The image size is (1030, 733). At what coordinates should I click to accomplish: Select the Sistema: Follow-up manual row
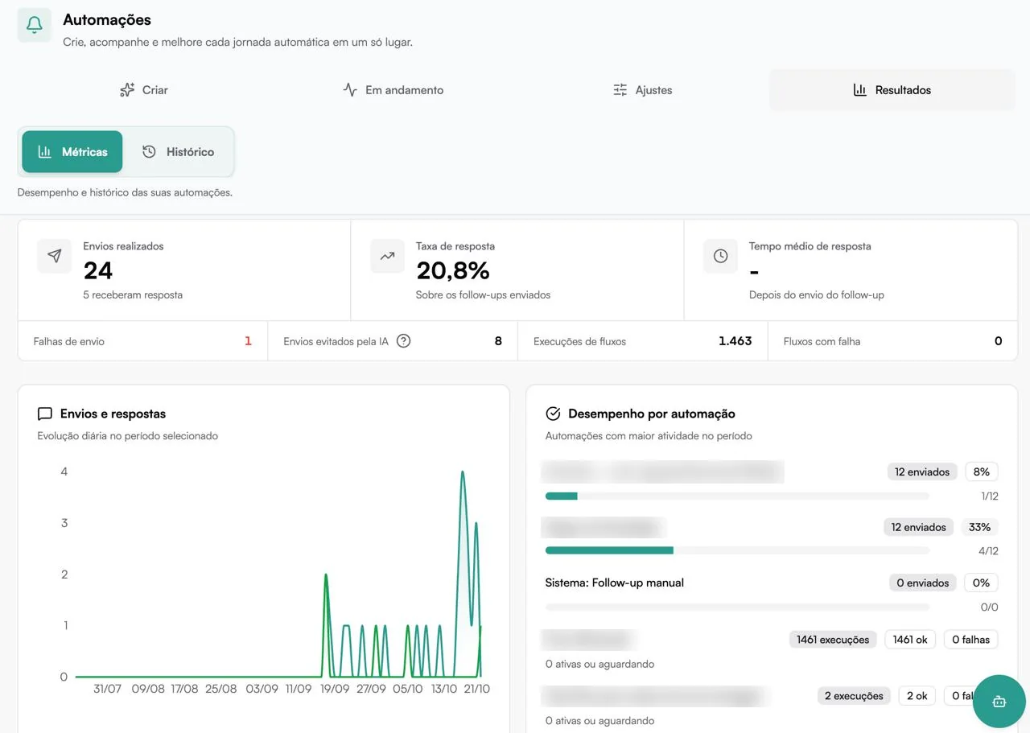(x=772, y=594)
